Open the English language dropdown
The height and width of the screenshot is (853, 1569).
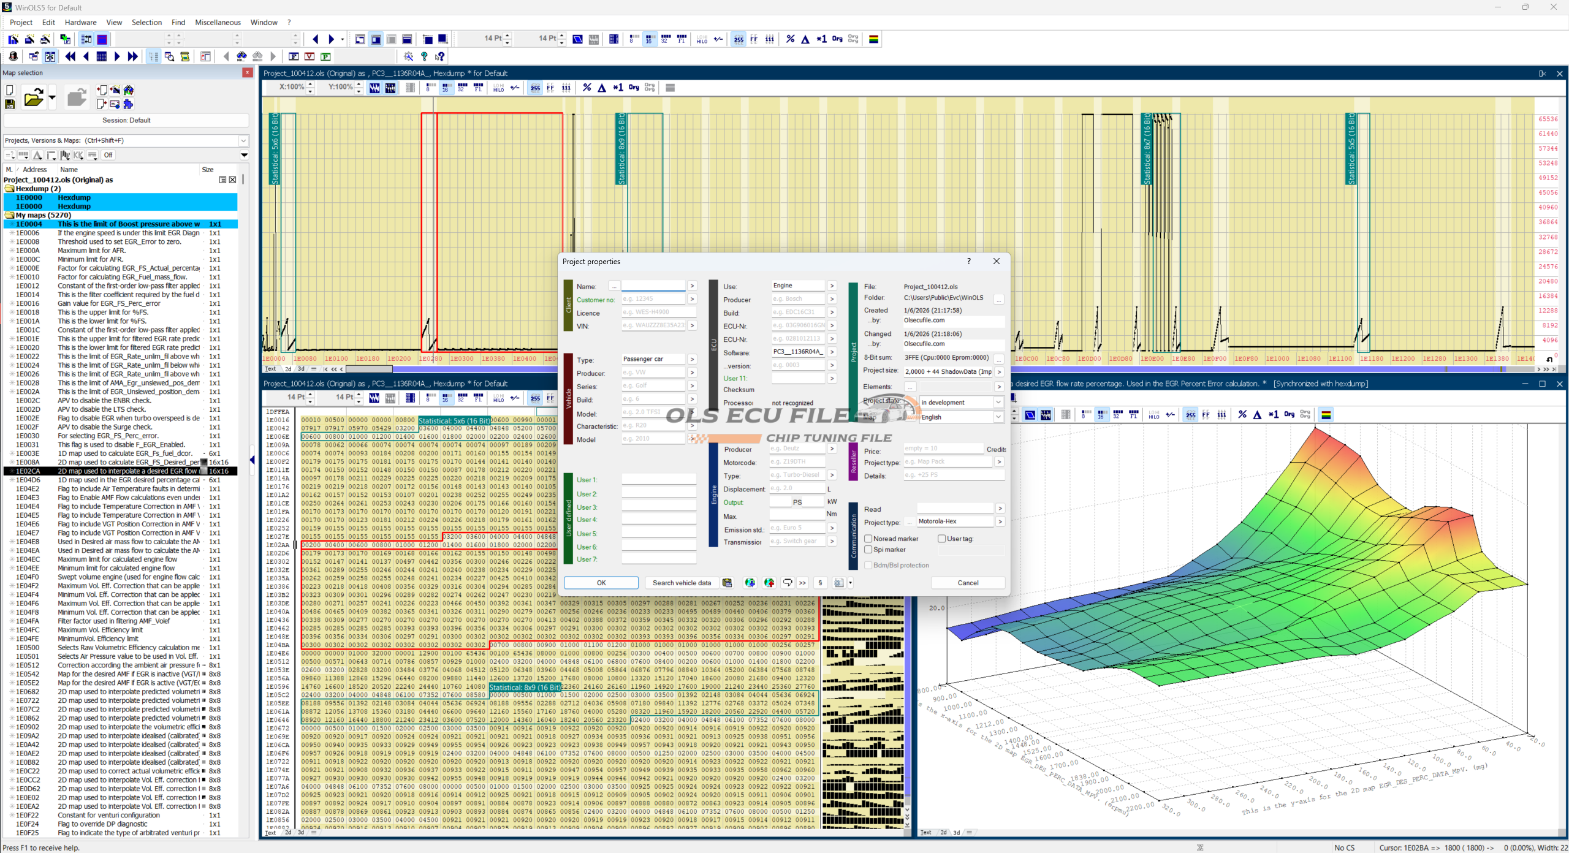998,417
